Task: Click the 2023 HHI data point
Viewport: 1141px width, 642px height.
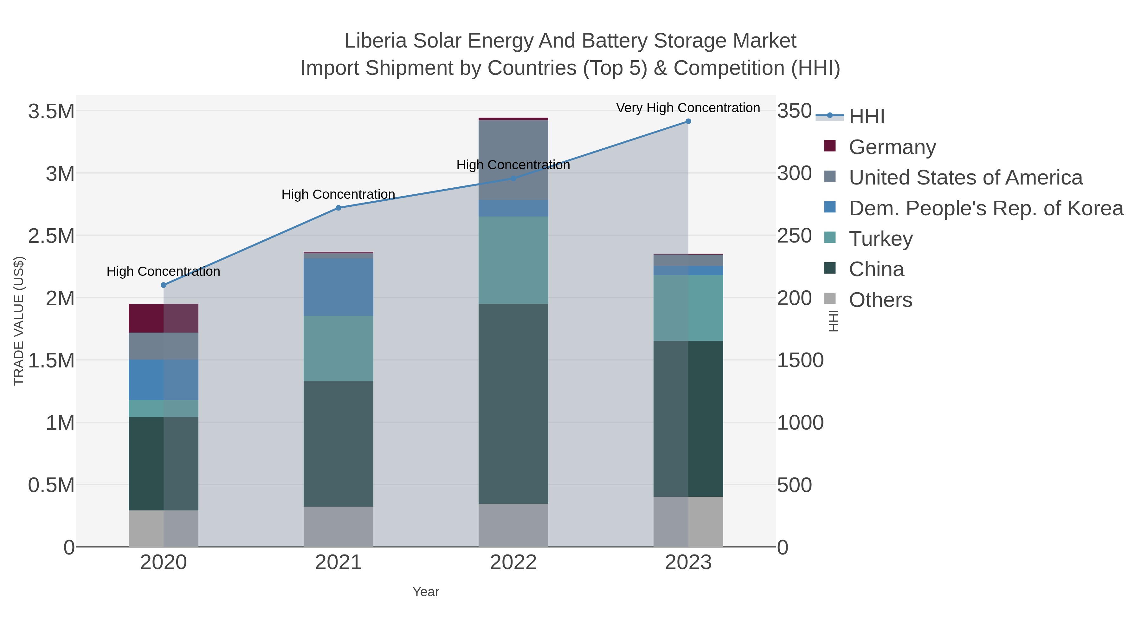Action: [x=688, y=121]
